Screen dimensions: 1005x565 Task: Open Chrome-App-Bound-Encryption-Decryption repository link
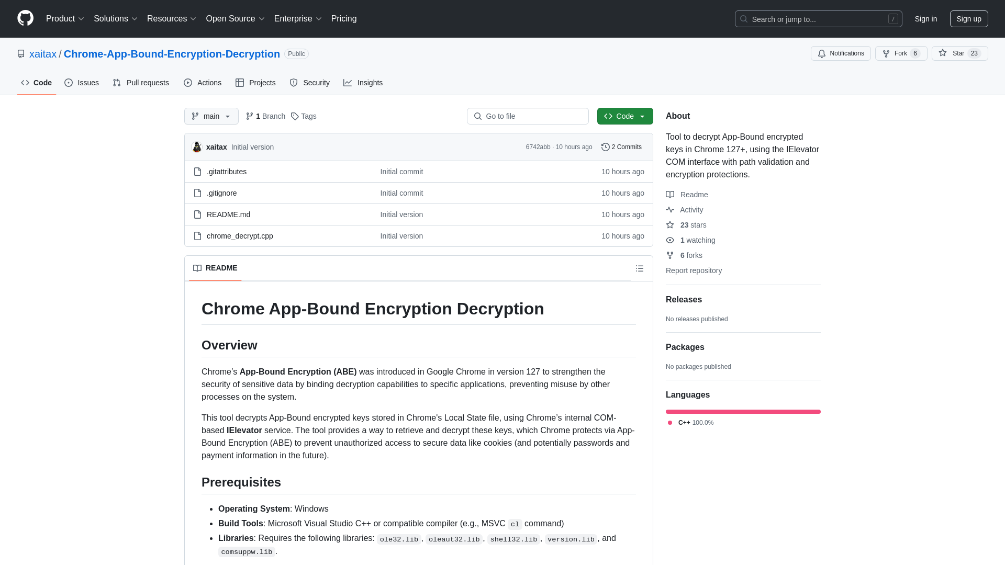pyautogui.click(x=172, y=54)
